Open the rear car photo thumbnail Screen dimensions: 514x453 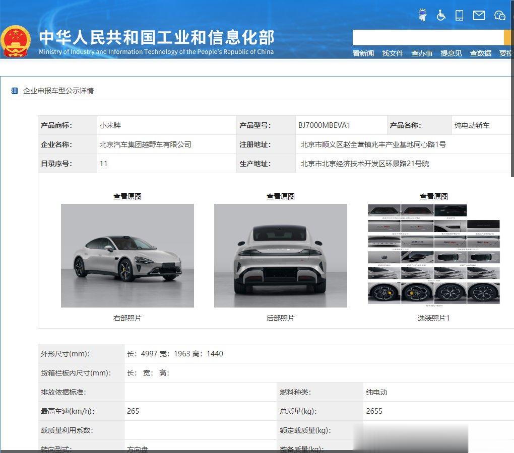coord(280,256)
